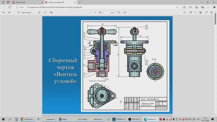
Task: Open the browser settings and more menu
Action: point(209,7)
